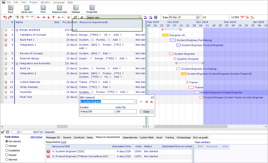Open the File menu

tap(9, 2)
